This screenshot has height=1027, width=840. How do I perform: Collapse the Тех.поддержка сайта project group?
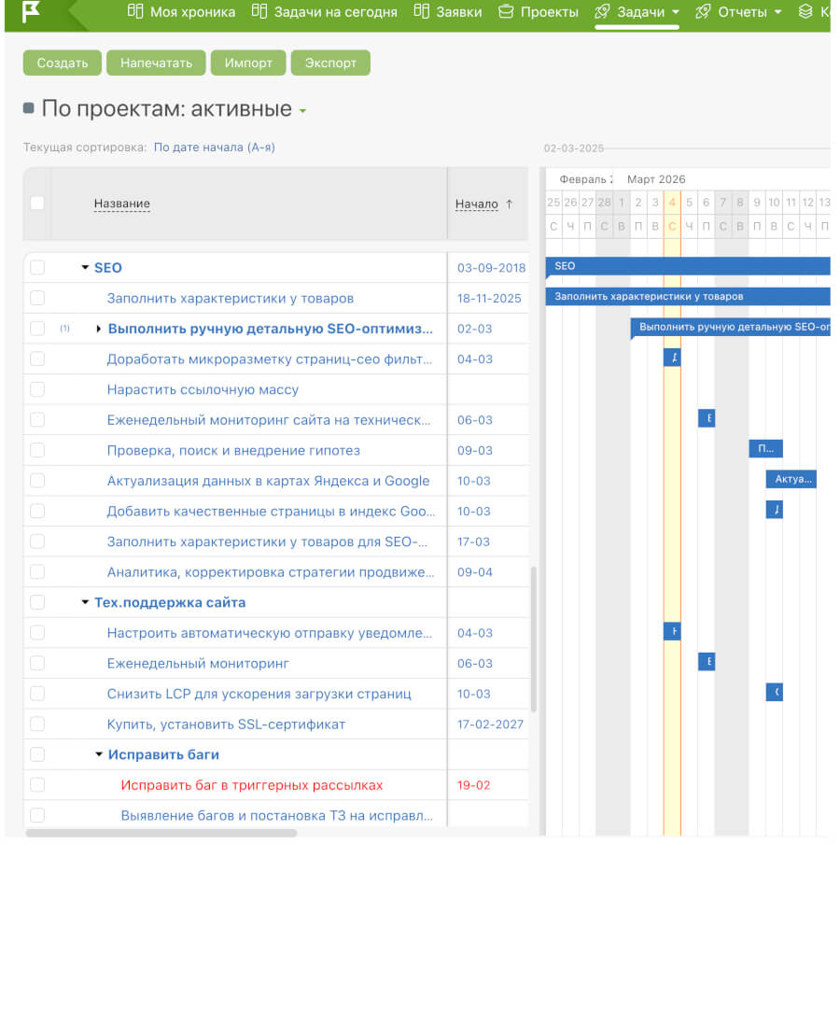tap(86, 603)
